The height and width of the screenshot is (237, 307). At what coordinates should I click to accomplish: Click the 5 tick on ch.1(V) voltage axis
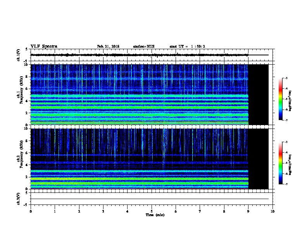pos(26,49)
